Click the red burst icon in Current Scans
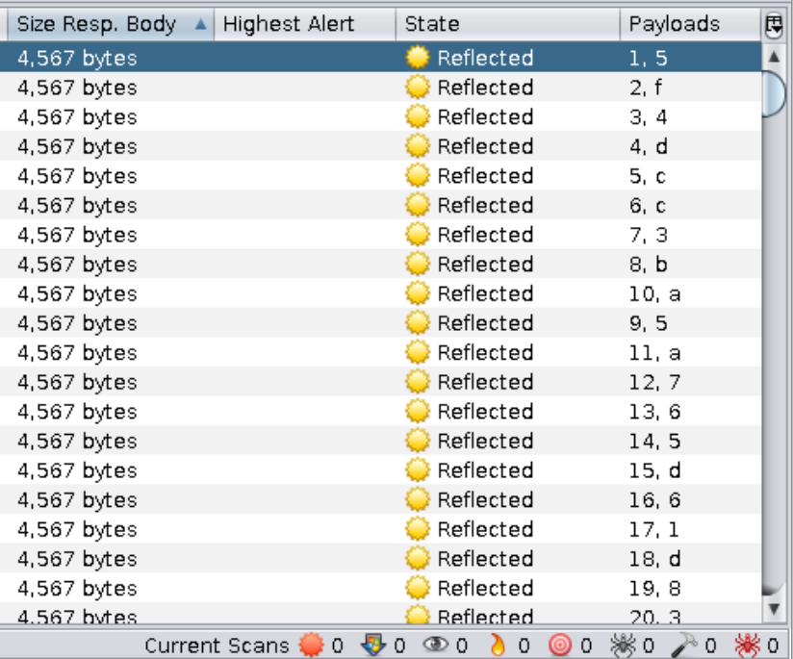793x659 pixels. point(312,646)
